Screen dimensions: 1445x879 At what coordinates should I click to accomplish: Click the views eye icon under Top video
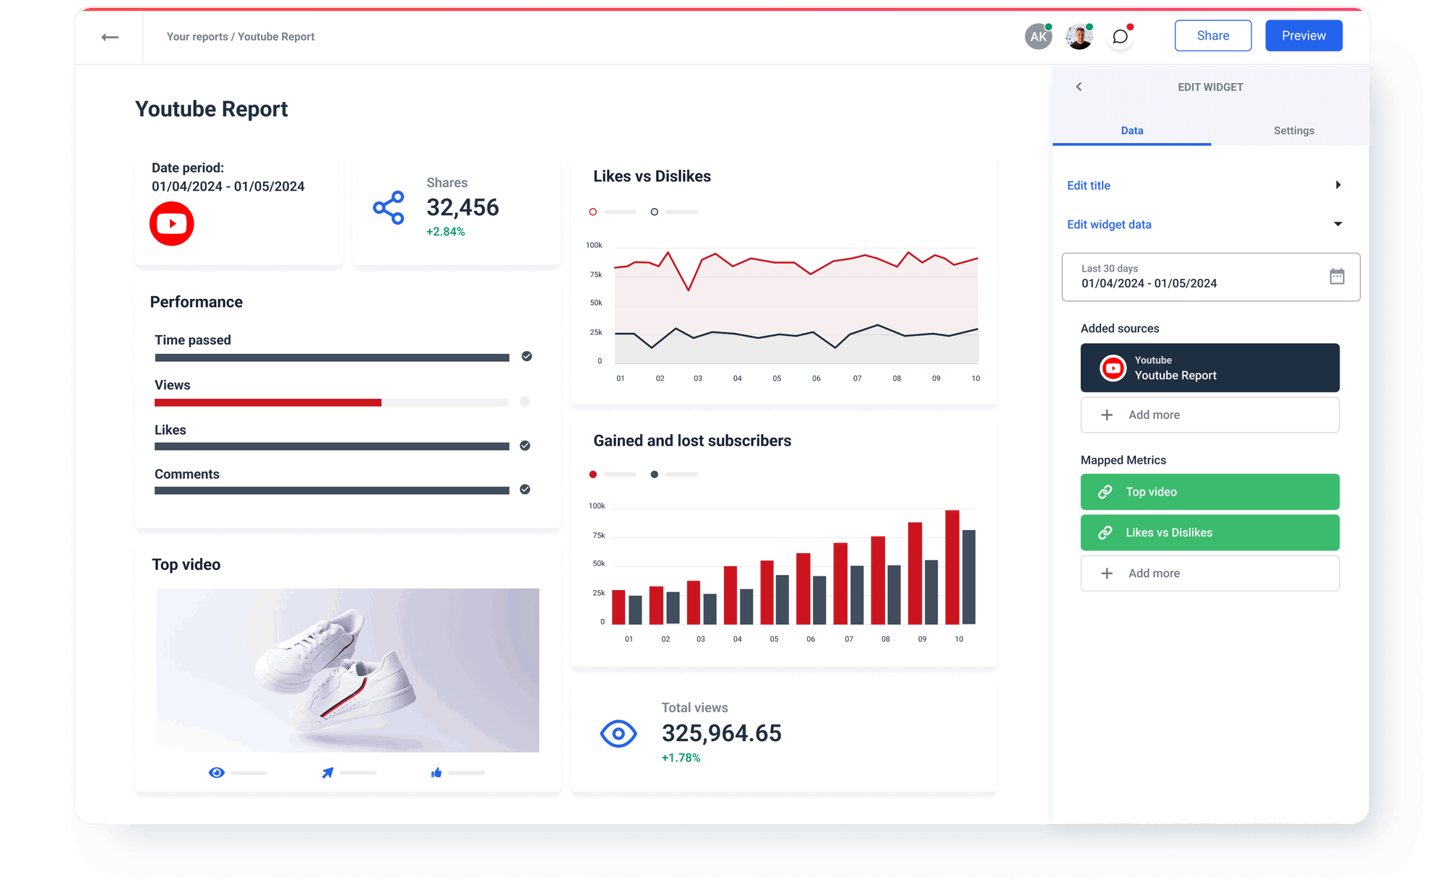tap(216, 772)
